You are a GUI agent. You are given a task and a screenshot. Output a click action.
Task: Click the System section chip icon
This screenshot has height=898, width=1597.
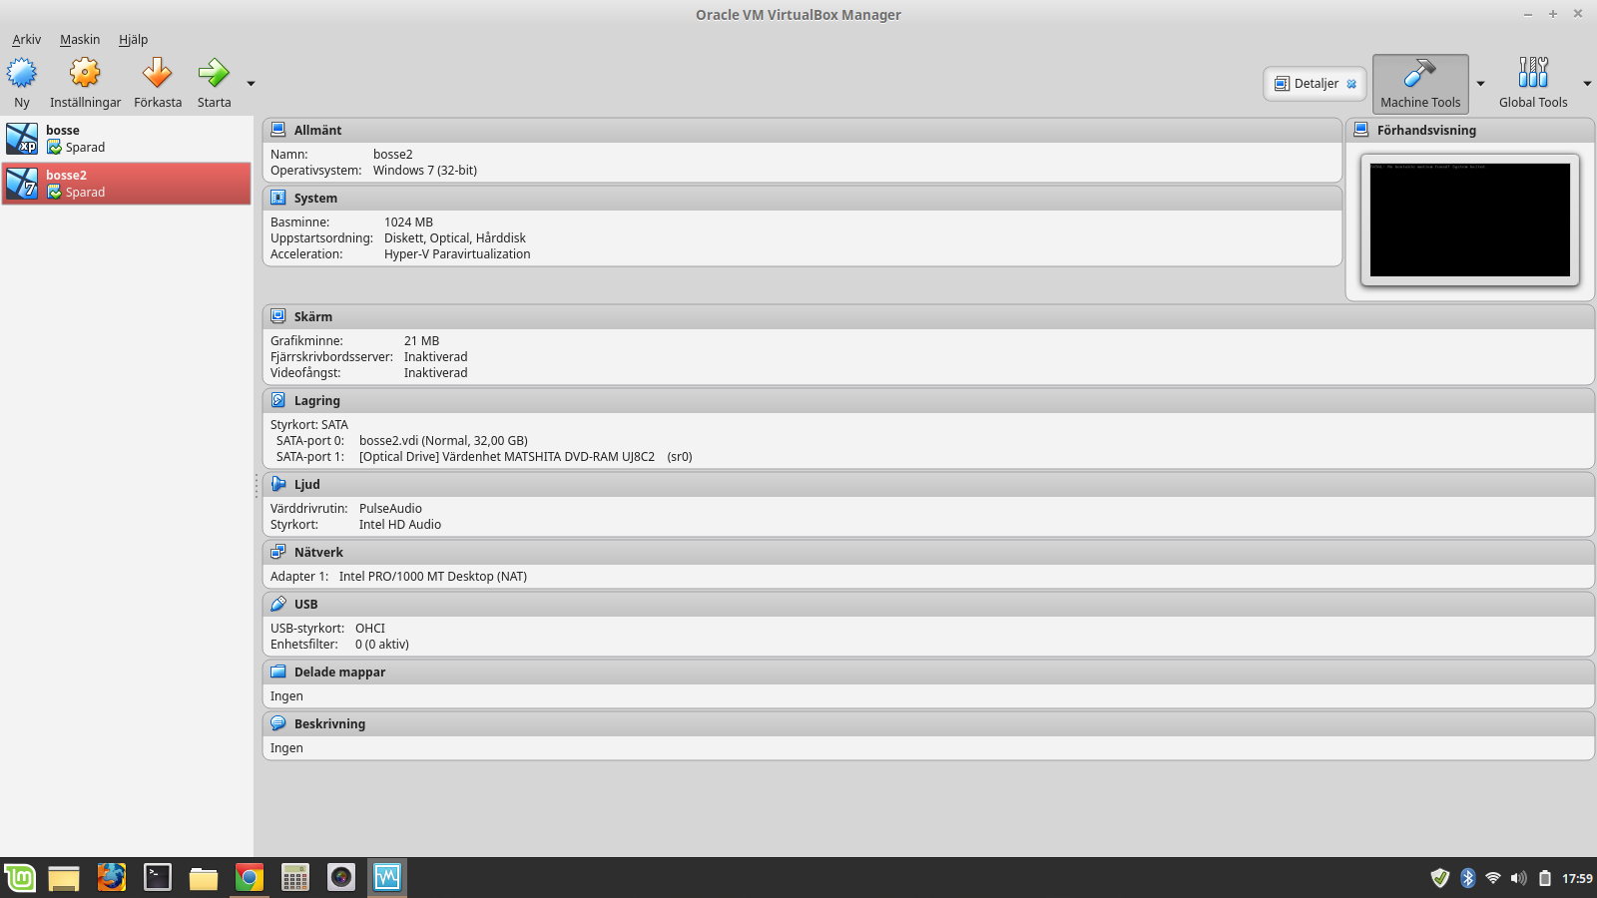pos(278,198)
